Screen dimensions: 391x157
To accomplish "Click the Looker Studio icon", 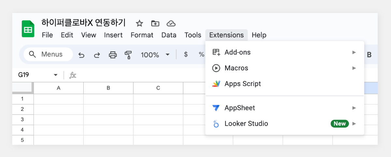I will tap(216, 124).
